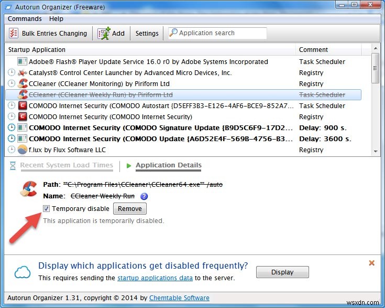Dismiss the banner with orange X

372,263
